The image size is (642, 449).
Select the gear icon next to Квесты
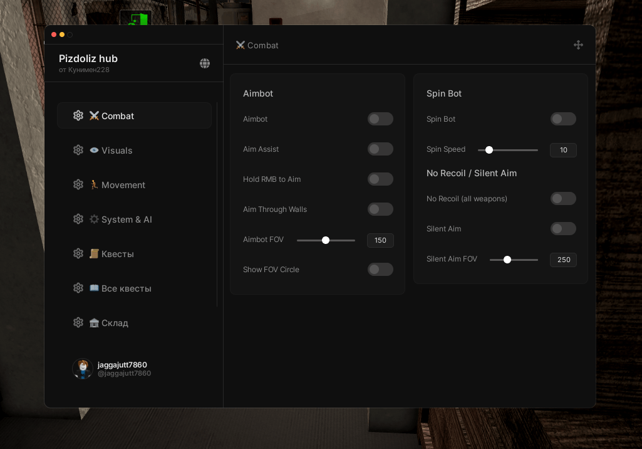78,253
